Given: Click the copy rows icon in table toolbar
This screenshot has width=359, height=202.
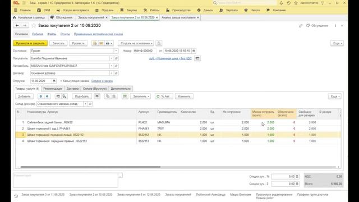Looking at the screenshot, I should click(108, 97).
